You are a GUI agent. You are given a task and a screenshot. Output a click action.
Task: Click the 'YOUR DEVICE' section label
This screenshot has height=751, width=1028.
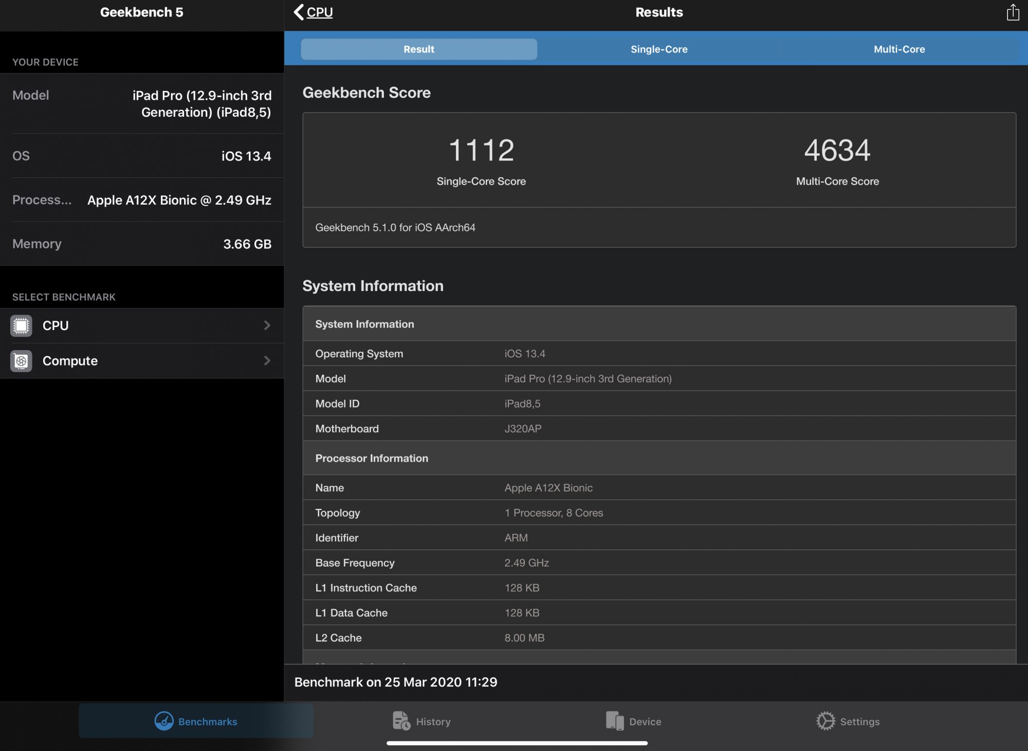click(x=45, y=62)
